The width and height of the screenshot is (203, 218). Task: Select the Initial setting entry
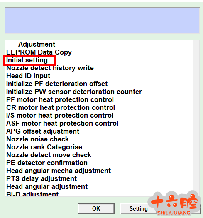[x=27, y=60]
